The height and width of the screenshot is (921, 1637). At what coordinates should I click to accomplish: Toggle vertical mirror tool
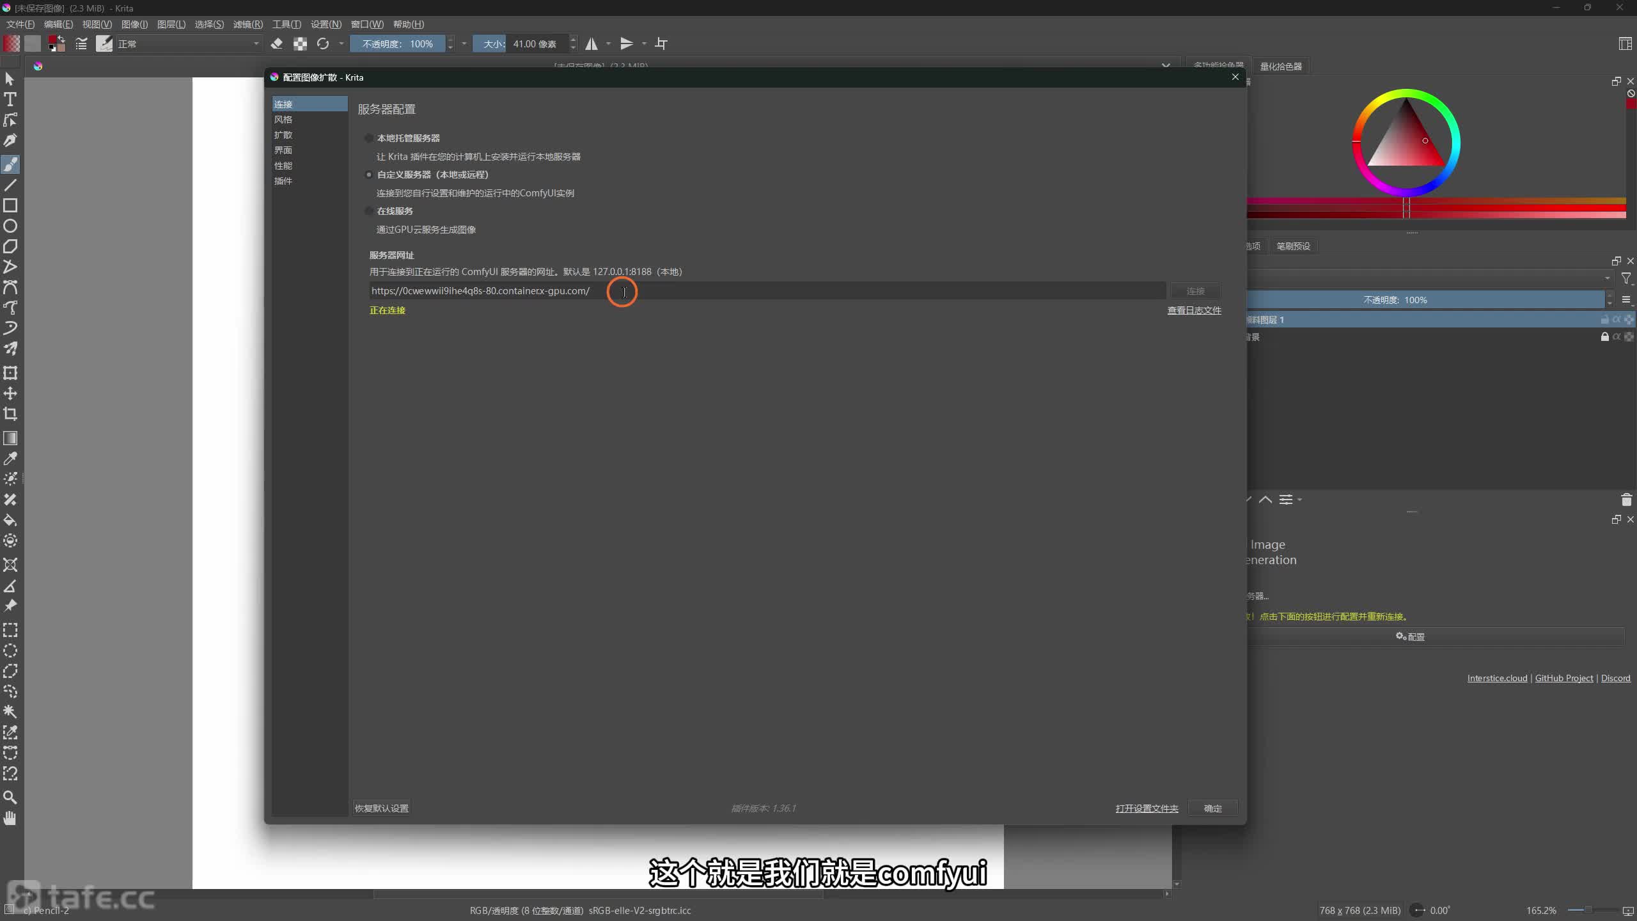(627, 43)
